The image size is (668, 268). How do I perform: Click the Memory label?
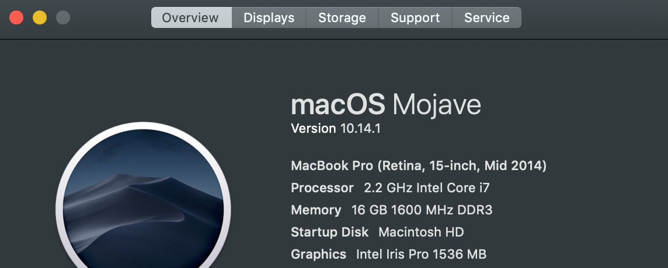point(316,210)
